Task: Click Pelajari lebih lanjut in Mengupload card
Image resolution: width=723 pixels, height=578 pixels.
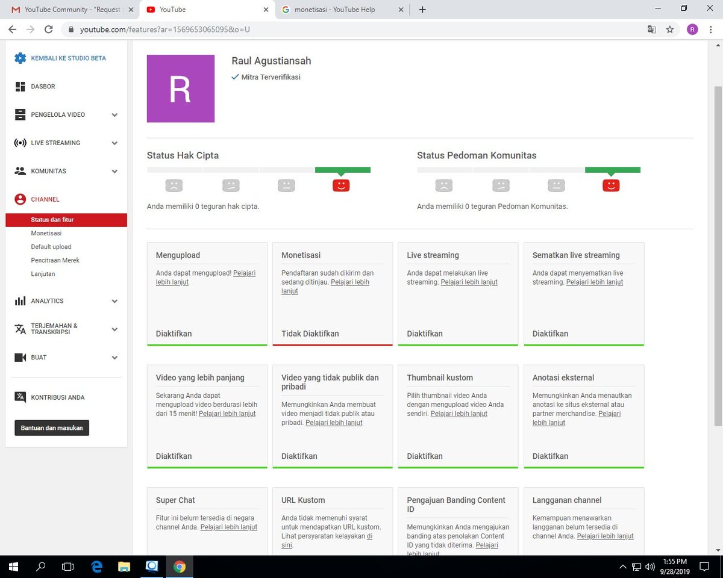Action: coord(205,278)
